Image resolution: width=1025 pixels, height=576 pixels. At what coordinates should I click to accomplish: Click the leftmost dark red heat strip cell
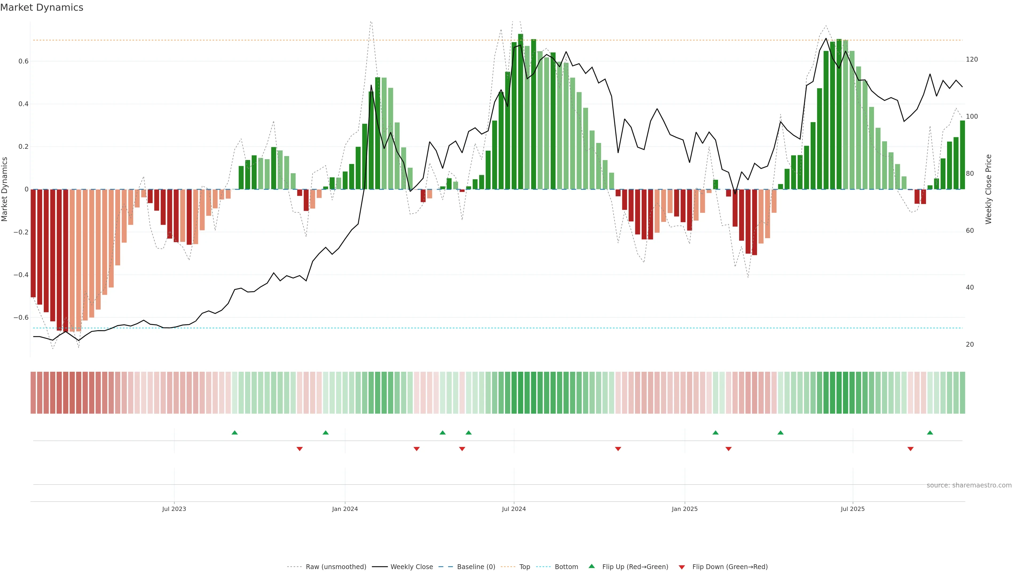[33, 392]
